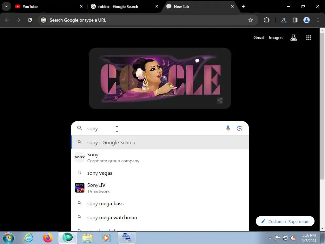Click the muted volume tray icon
This screenshot has height=244, width=325.
[293, 238]
